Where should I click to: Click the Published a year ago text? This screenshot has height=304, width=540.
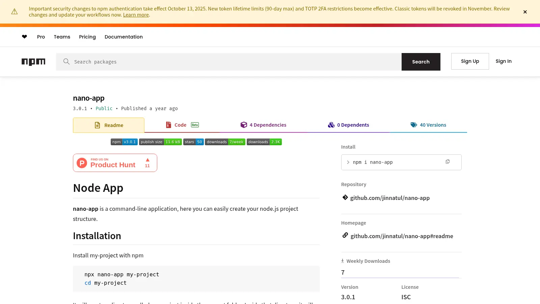click(x=150, y=108)
